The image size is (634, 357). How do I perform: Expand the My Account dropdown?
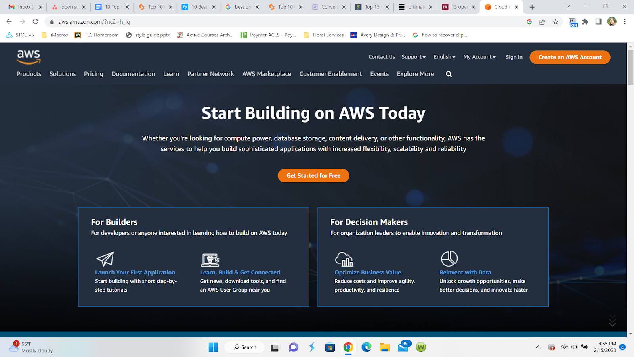(x=479, y=57)
